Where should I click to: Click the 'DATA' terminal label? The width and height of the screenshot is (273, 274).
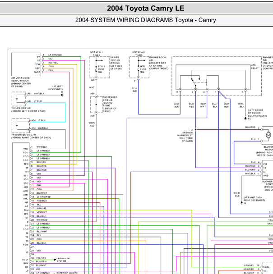[266, 267]
